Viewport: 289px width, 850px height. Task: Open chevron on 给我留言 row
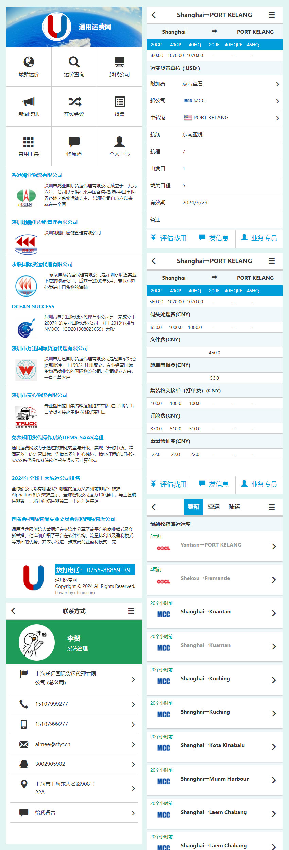[133, 813]
